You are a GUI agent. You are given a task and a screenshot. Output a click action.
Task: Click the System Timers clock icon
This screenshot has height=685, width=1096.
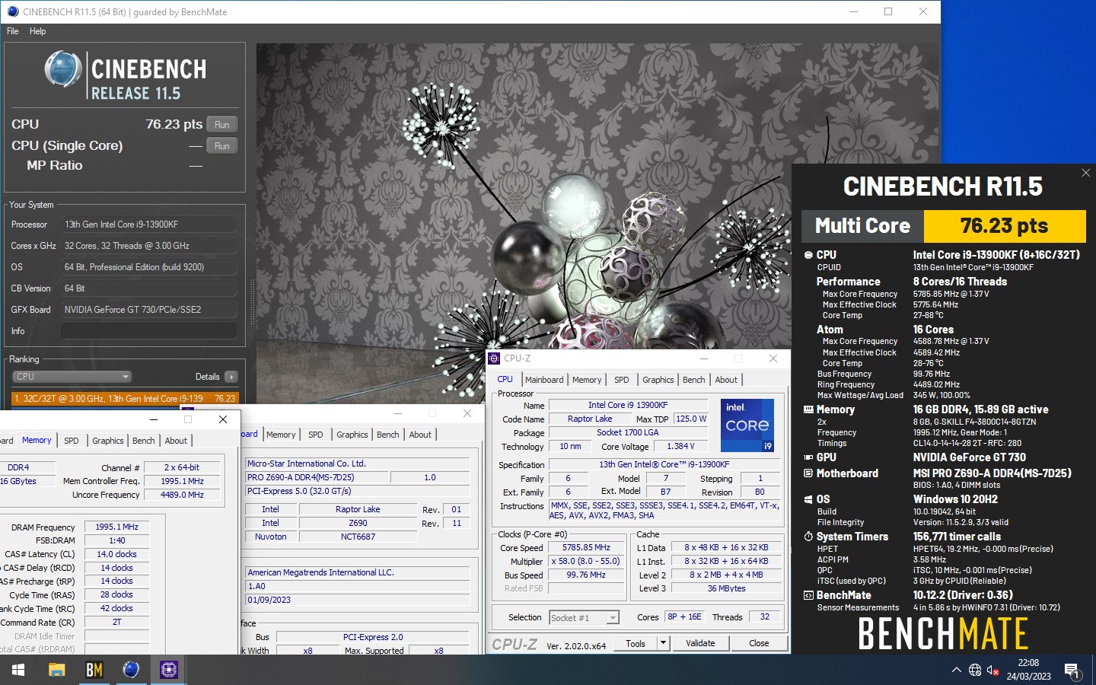(808, 537)
